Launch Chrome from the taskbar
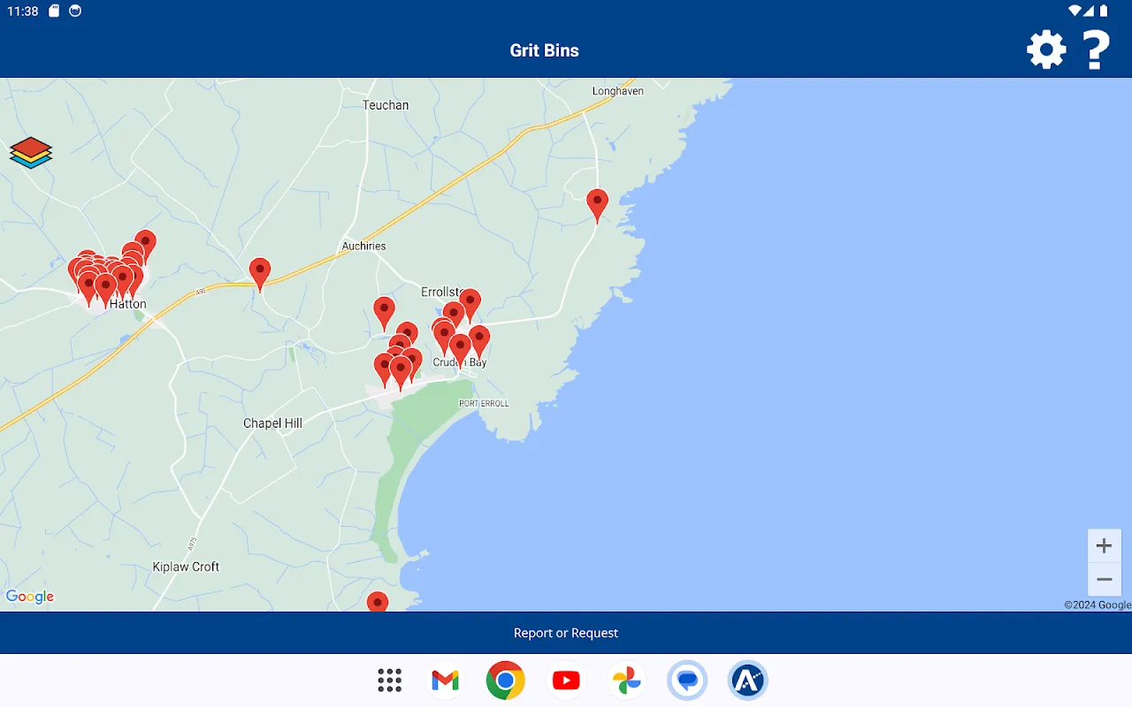 (x=505, y=680)
